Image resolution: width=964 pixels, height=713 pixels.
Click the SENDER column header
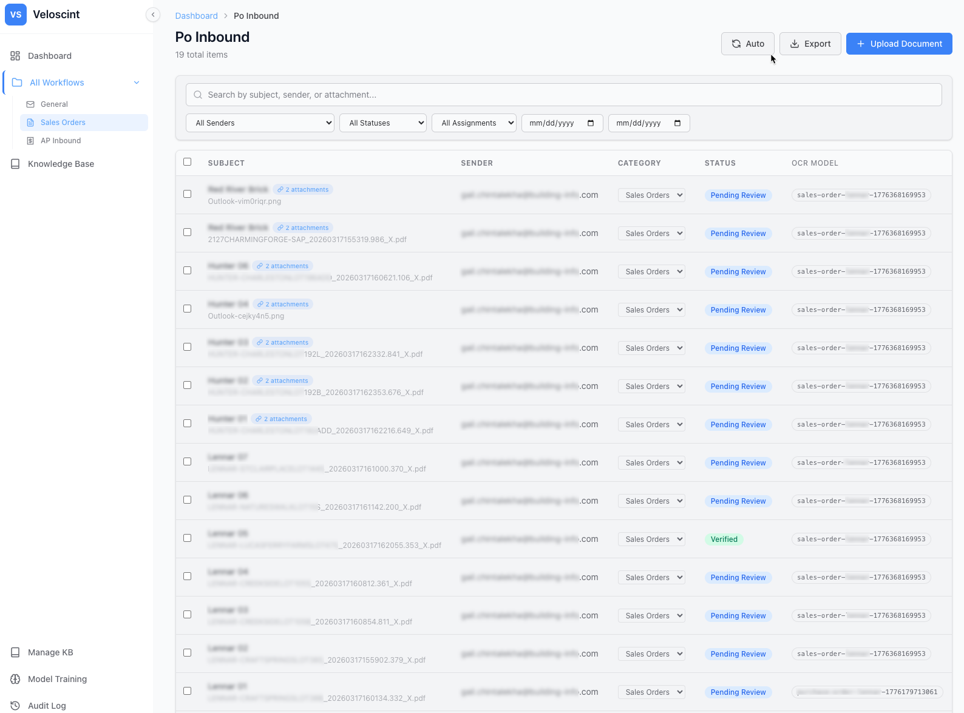477,163
